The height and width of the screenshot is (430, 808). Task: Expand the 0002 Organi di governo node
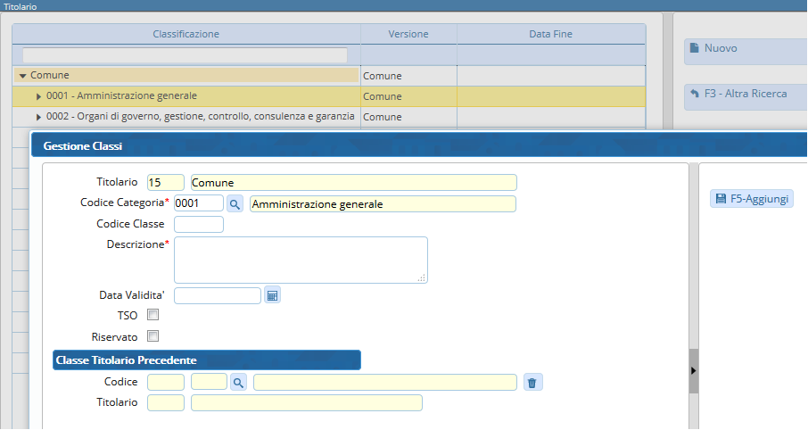click(x=38, y=117)
